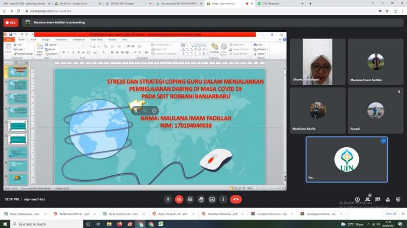The height and width of the screenshot is (228, 407).
Task: Expand the Replace dropdown
Action: click(x=261, y=50)
